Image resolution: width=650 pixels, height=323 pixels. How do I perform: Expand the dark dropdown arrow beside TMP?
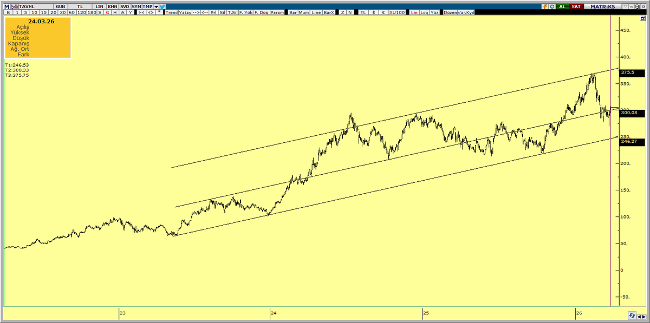[x=156, y=6]
